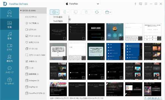Select the お気に入り (3) album
Image resolution: width=165 pixels, height=100 pixels.
33,42
